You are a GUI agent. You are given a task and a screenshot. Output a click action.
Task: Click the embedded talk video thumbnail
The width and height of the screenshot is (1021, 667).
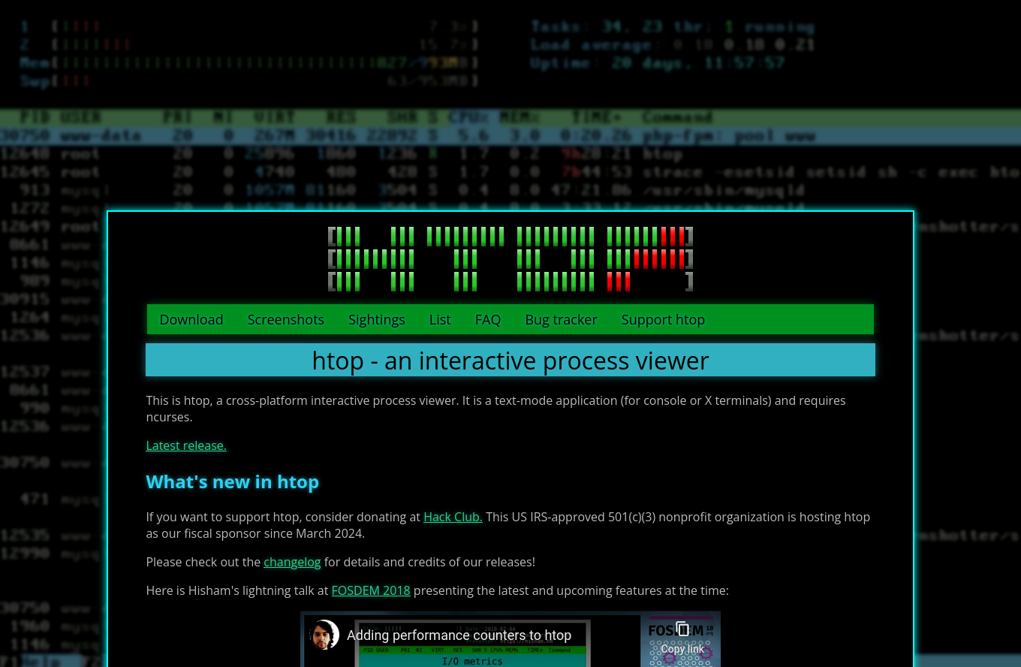(x=510, y=639)
